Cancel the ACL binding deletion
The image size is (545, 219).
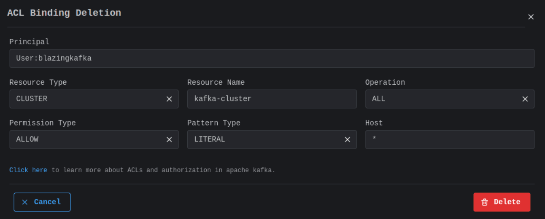tap(42, 202)
